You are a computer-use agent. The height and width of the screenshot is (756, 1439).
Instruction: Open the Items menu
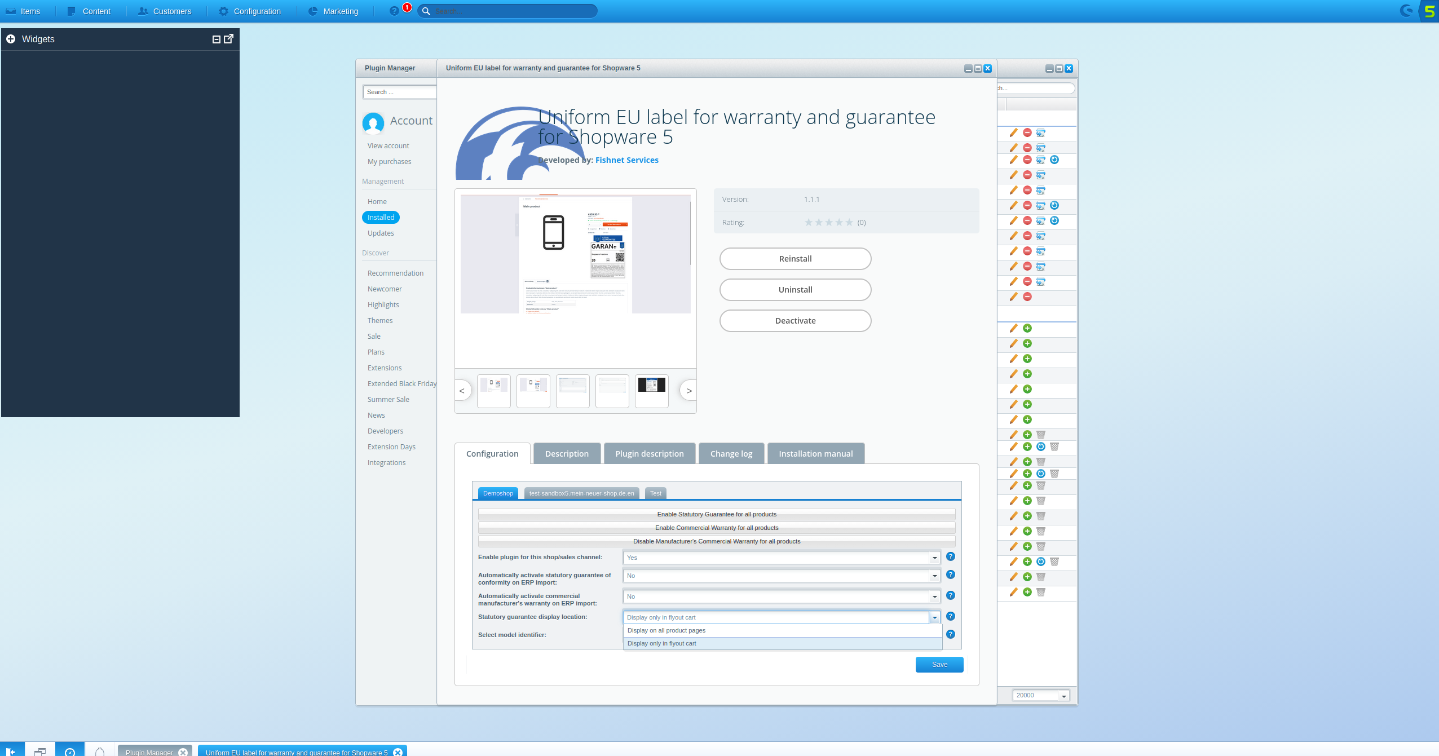(x=23, y=11)
